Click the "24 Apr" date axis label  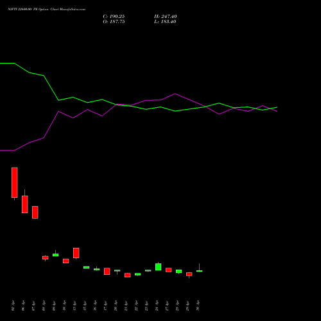tap(157, 306)
